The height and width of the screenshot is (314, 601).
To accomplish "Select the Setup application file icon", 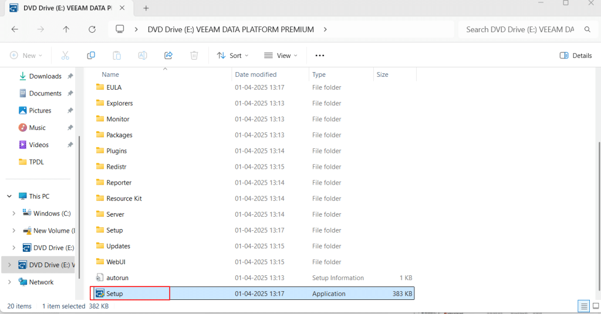I will pos(100,293).
